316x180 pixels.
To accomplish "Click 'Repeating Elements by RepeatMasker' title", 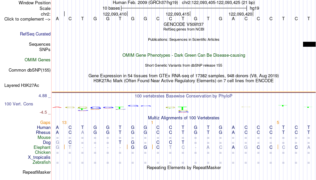I will (184, 167).
